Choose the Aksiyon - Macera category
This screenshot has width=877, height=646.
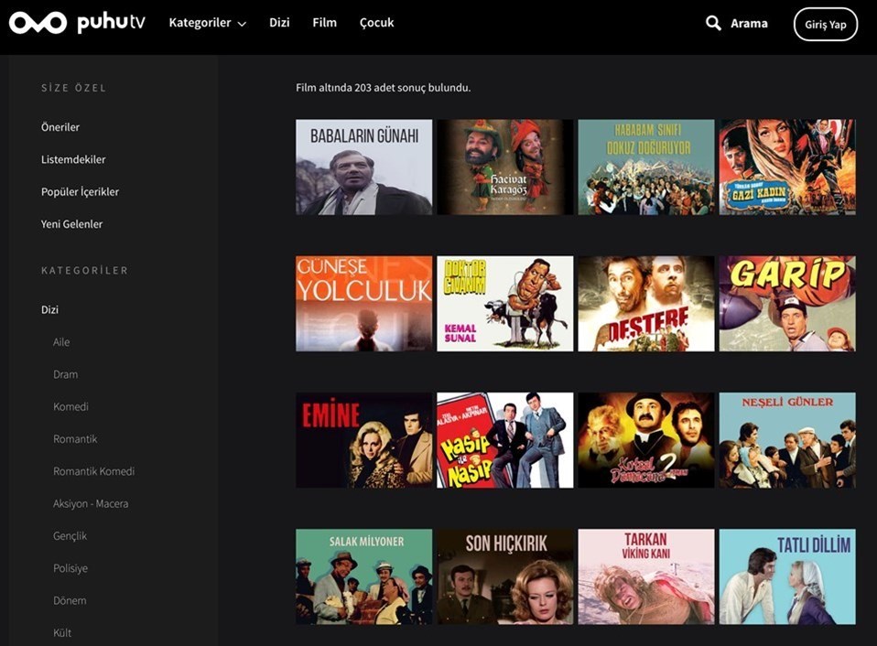(91, 503)
